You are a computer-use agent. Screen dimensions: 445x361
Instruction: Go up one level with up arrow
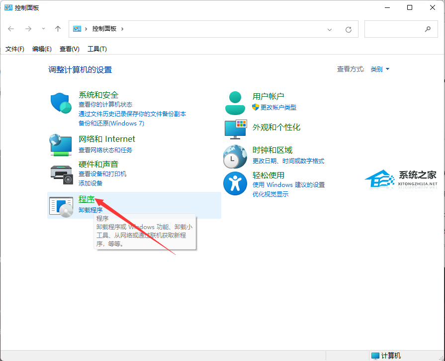[58, 29]
